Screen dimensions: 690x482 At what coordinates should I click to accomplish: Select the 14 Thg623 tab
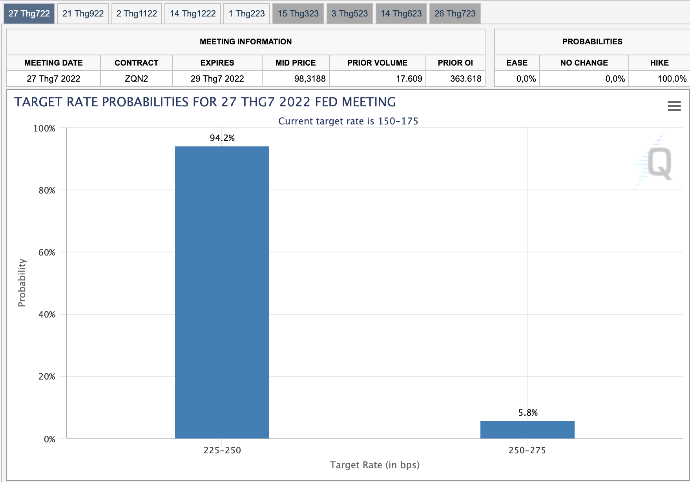tap(401, 14)
